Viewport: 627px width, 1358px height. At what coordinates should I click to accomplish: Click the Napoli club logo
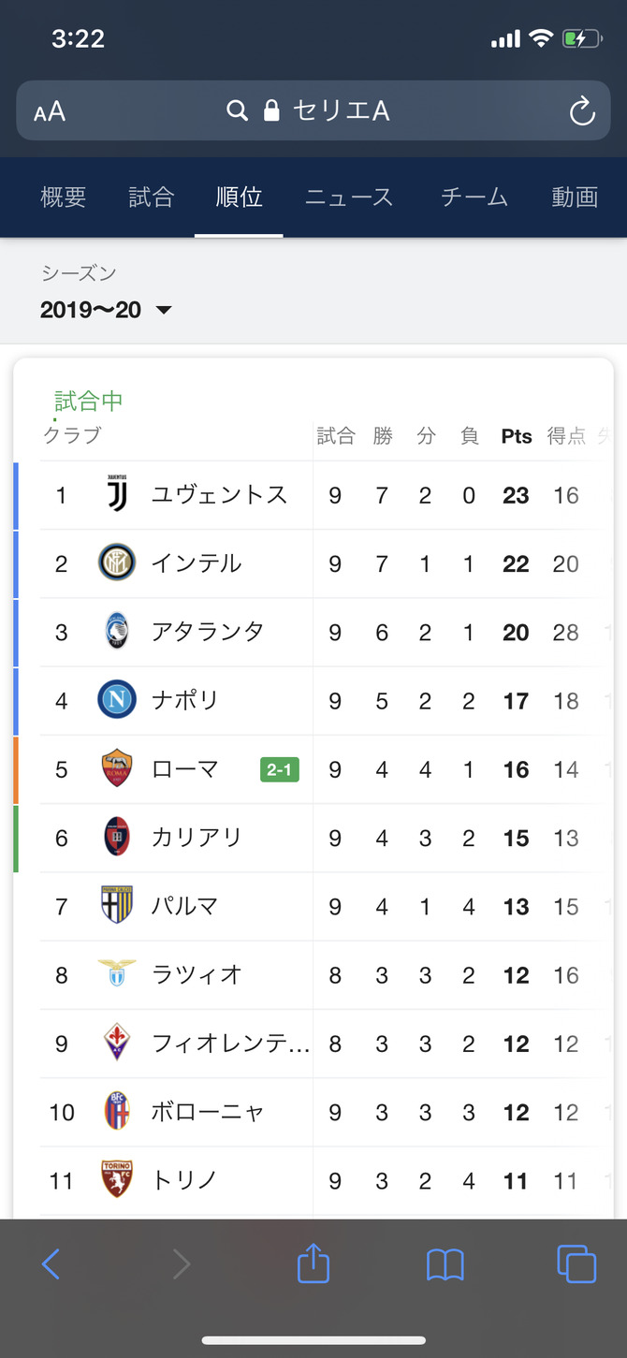(117, 700)
